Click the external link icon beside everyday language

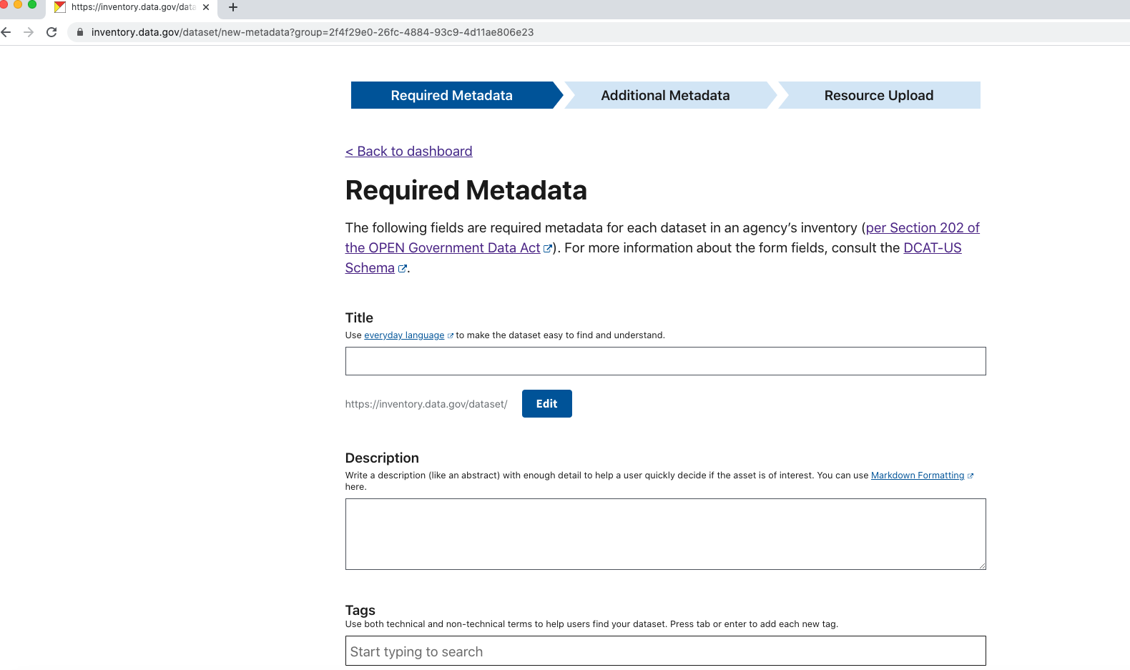pyautogui.click(x=450, y=335)
